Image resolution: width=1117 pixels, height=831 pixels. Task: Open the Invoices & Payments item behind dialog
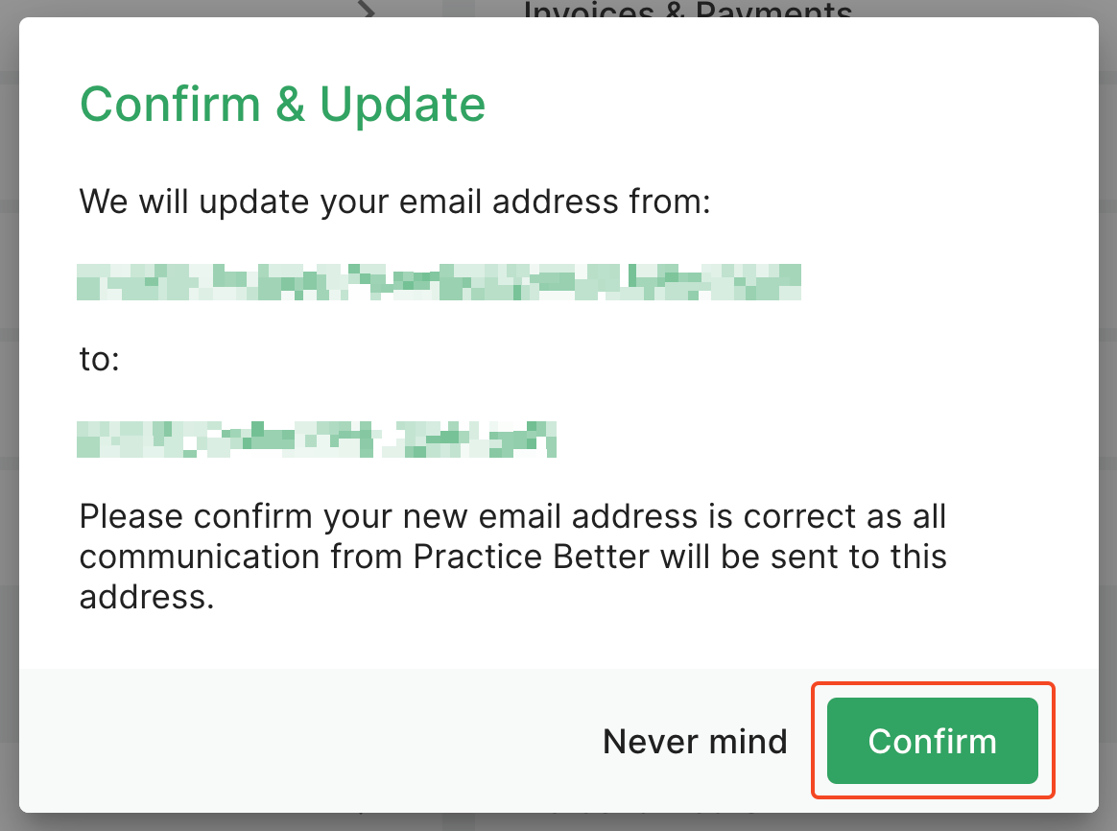(x=687, y=10)
